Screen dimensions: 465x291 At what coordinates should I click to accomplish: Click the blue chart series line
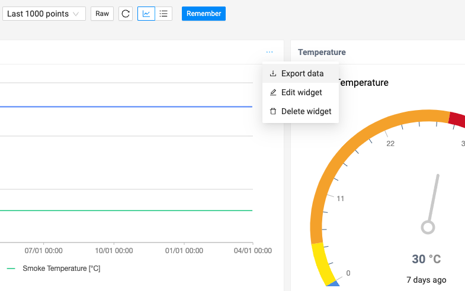pos(126,106)
